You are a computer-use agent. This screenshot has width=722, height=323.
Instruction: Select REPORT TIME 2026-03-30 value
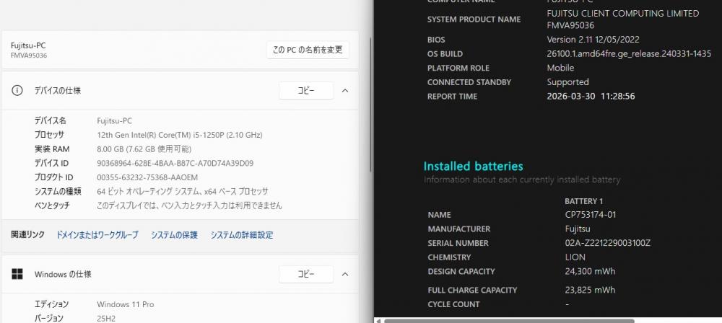pos(591,97)
